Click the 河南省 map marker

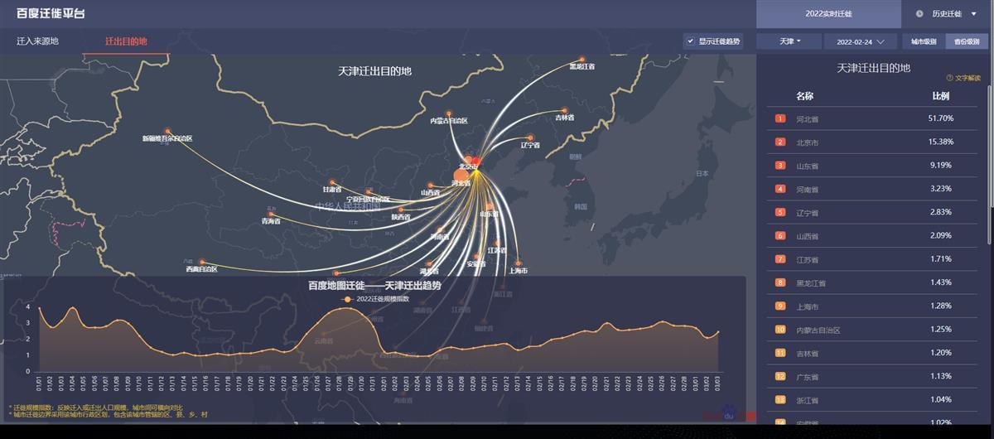440,230
